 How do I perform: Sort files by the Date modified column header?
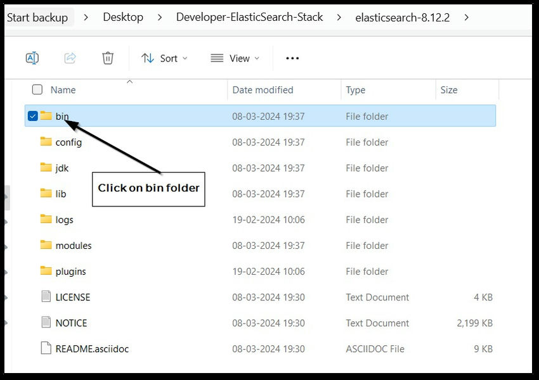coord(262,89)
